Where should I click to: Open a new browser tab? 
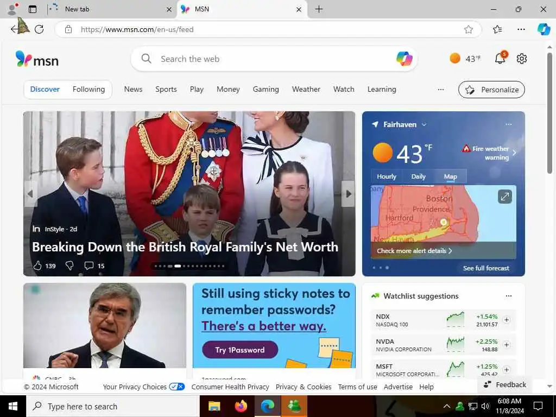pyautogui.click(x=319, y=9)
